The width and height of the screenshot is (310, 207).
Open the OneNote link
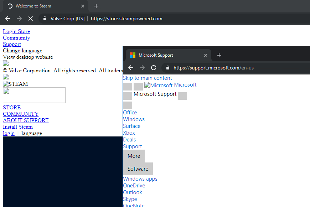click(134, 205)
